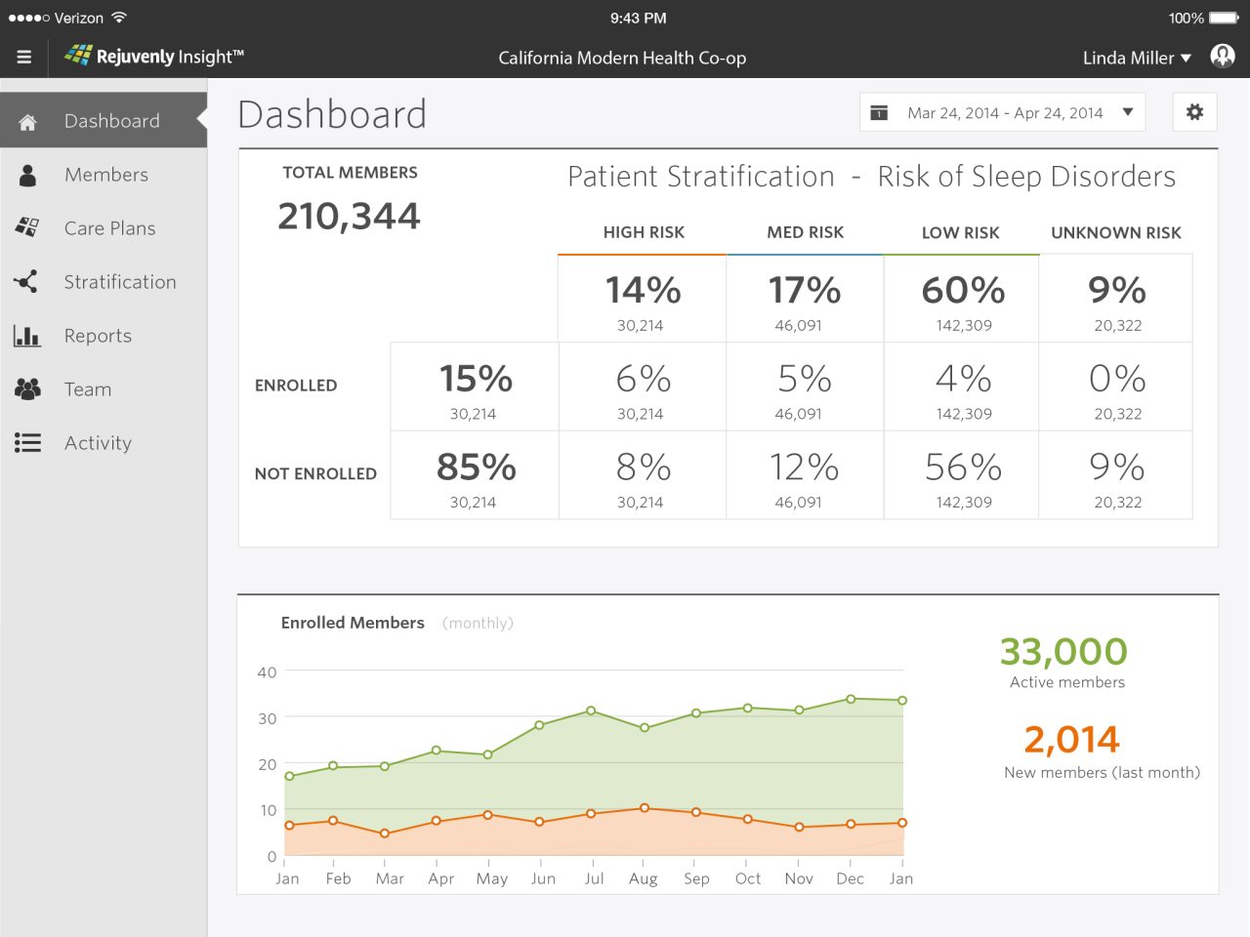Click the Rejuvenly Insight logo
The height and width of the screenshot is (937, 1250).
pyautogui.click(x=154, y=57)
